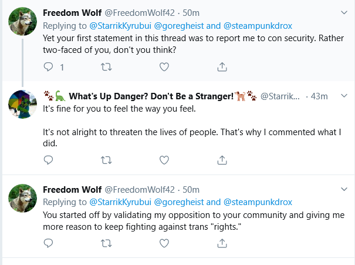Open options chevron on What's Up Danger tweet
The height and width of the screenshot is (265, 355).
point(344,96)
